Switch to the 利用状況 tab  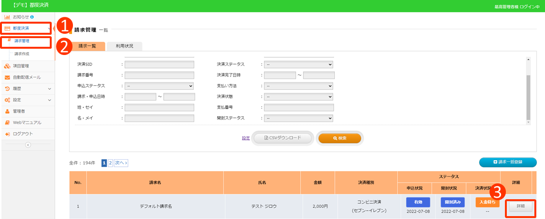124,46
